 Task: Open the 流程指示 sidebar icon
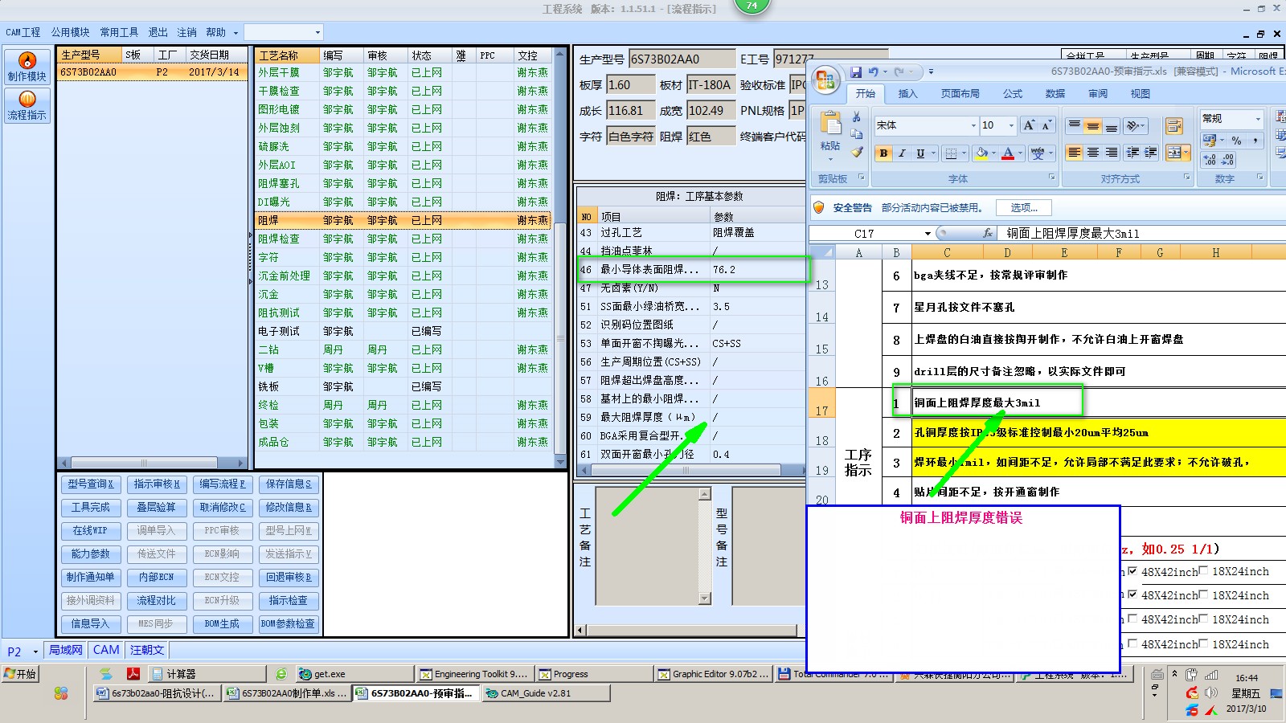click(x=27, y=105)
